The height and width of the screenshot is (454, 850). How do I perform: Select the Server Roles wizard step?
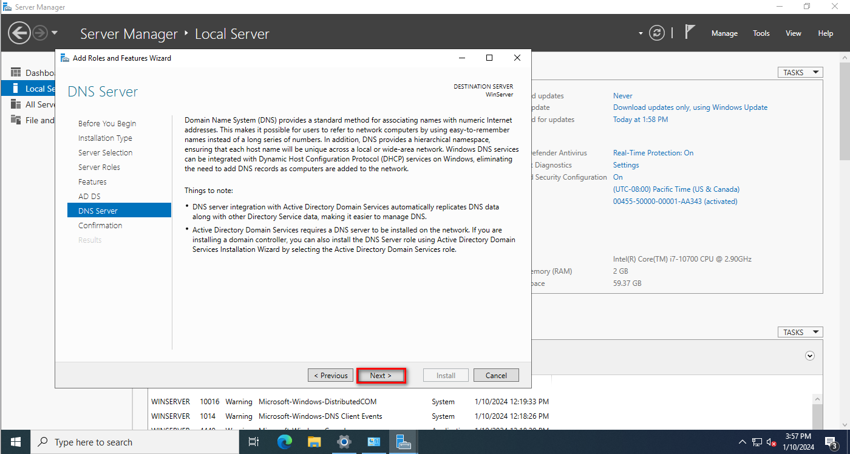pyautogui.click(x=99, y=167)
